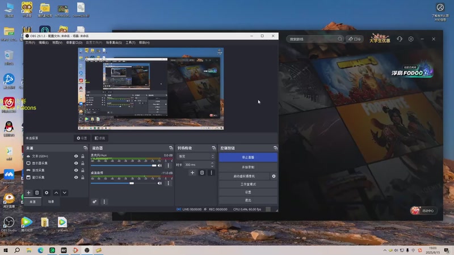Screen dimensions: 454x255
Task: Lock the 文本 (GDI+) source
Action: (x=83, y=156)
